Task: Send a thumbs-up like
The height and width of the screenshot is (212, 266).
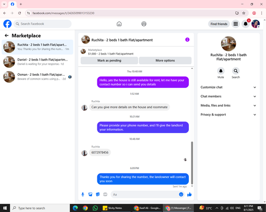Action: 189,195
